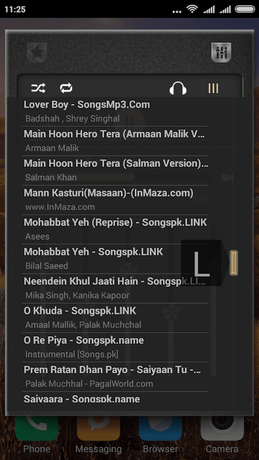Play Mann Kasturi (Masaan) track
Viewport: 259px width, 460px height.
pos(115,200)
